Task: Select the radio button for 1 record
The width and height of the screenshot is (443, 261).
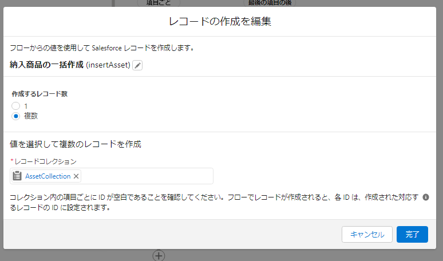Action: 16,106
